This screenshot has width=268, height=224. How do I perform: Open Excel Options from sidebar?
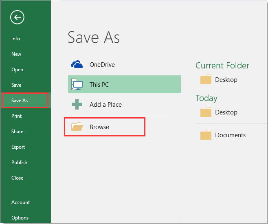20,218
